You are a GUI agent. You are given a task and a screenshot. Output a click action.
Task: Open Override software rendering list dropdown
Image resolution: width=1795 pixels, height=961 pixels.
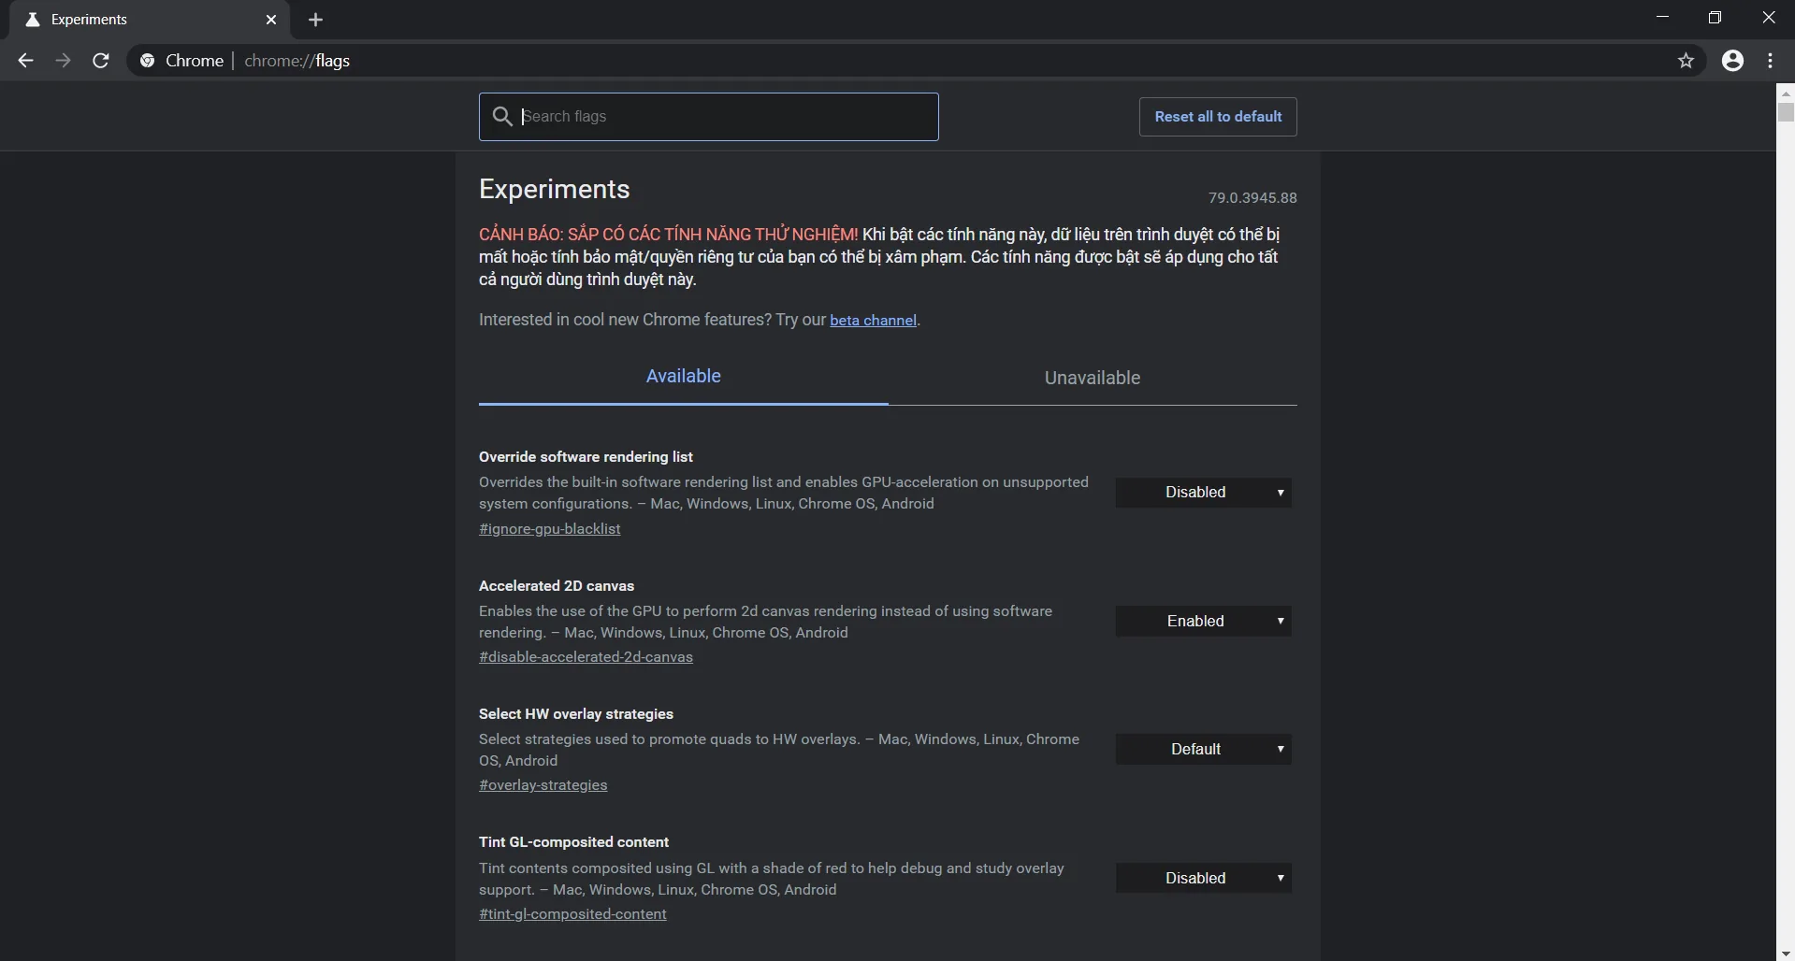[1203, 493]
